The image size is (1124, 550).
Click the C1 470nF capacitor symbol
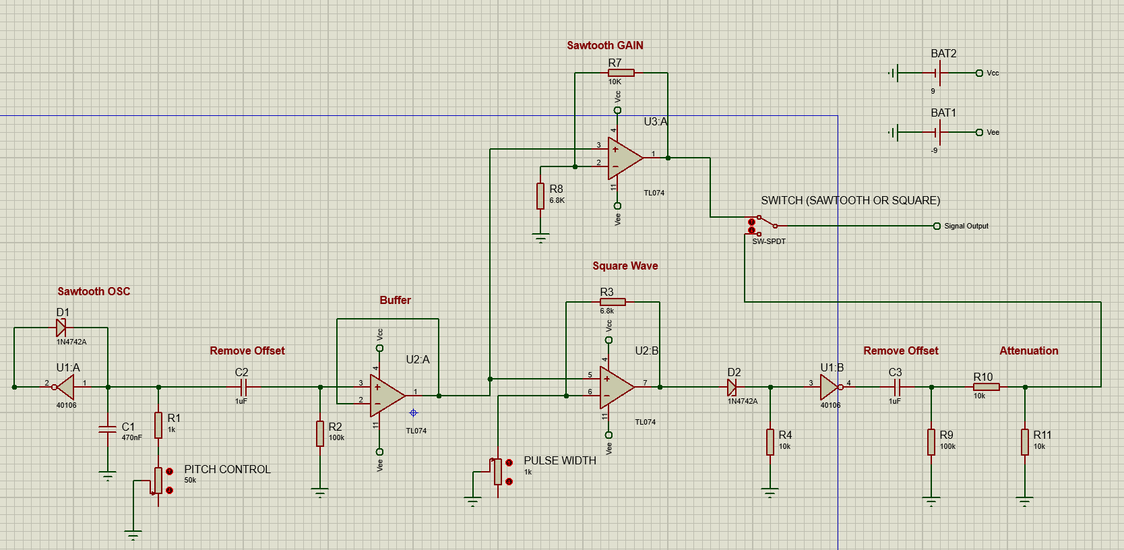coord(107,429)
